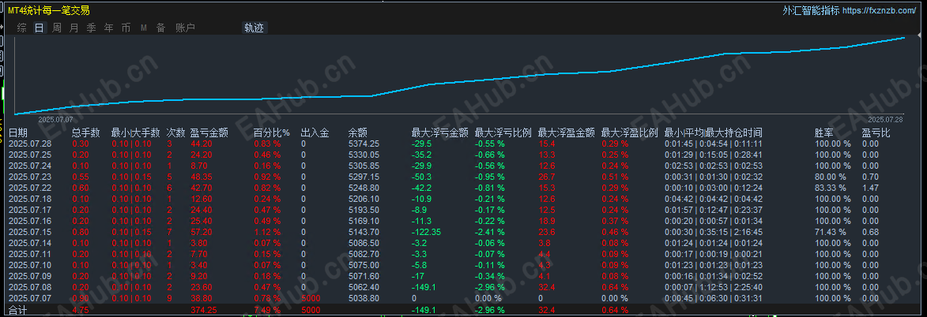Screen dimensions: 927x317
Task: Click floating loss value -122.35
Action: [x=428, y=232]
